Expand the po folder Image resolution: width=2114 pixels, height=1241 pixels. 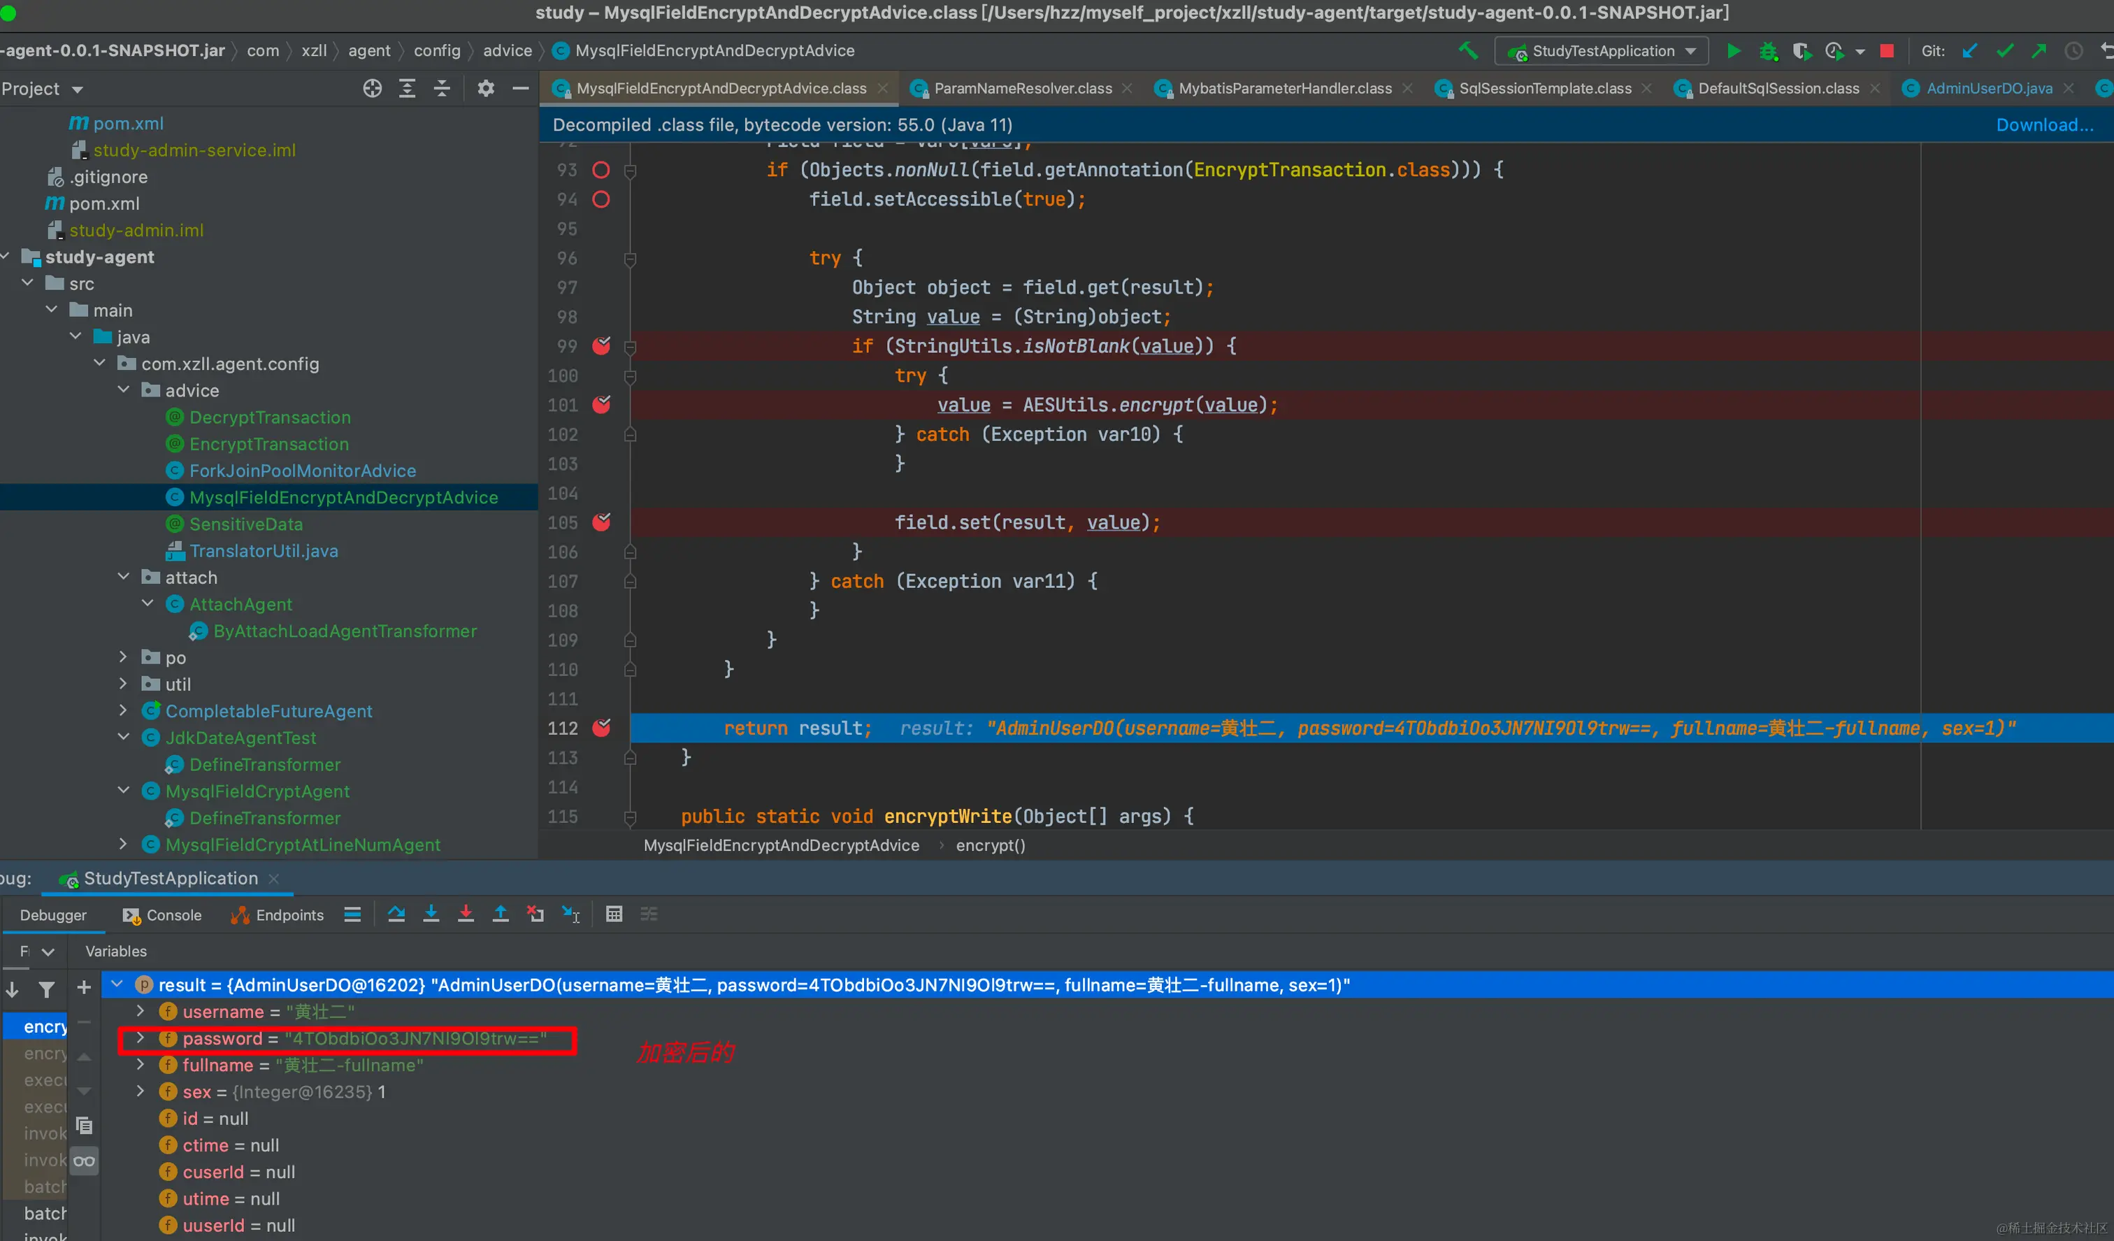coord(123,657)
